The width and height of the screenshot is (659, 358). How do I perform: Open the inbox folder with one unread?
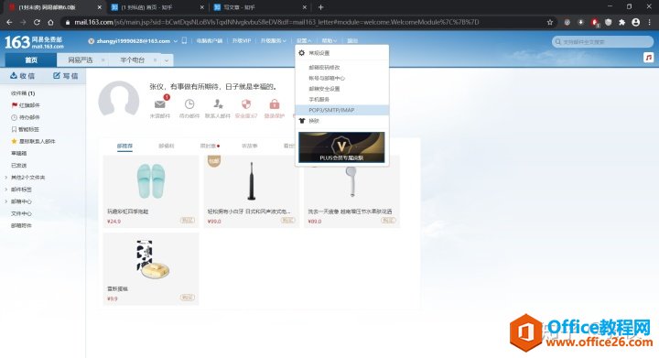click(23, 93)
